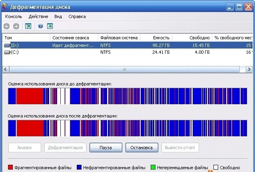Sort by the Том column header
Viewport: 255px width, 172px height.
pyautogui.click(x=26, y=38)
